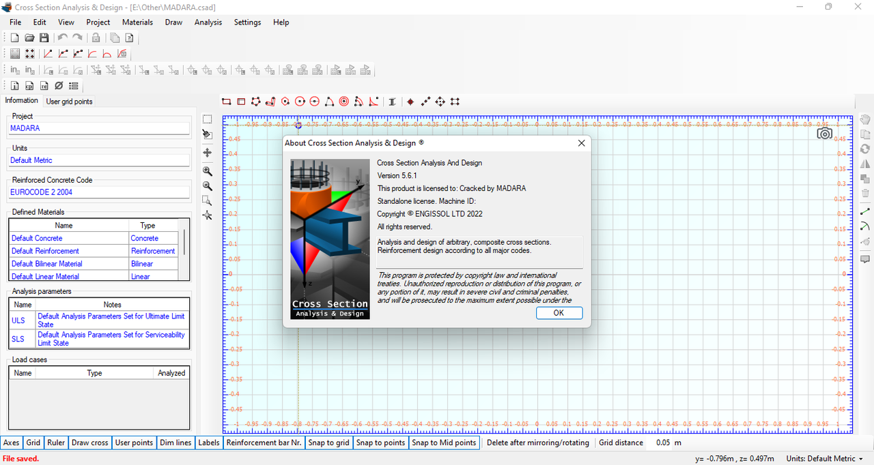The width and height of the screenshot is (874, 465).
Task: Click the New file icon
Action: [14, 38]
